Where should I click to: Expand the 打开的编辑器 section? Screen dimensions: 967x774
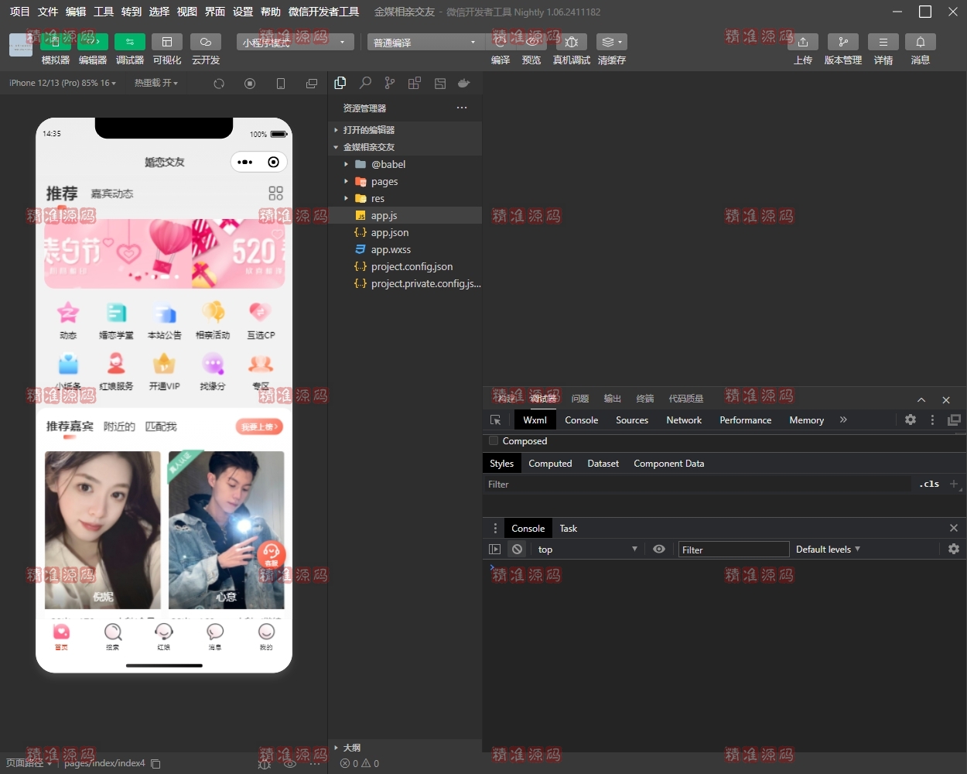pyautogui.click(x=406, y=129)
